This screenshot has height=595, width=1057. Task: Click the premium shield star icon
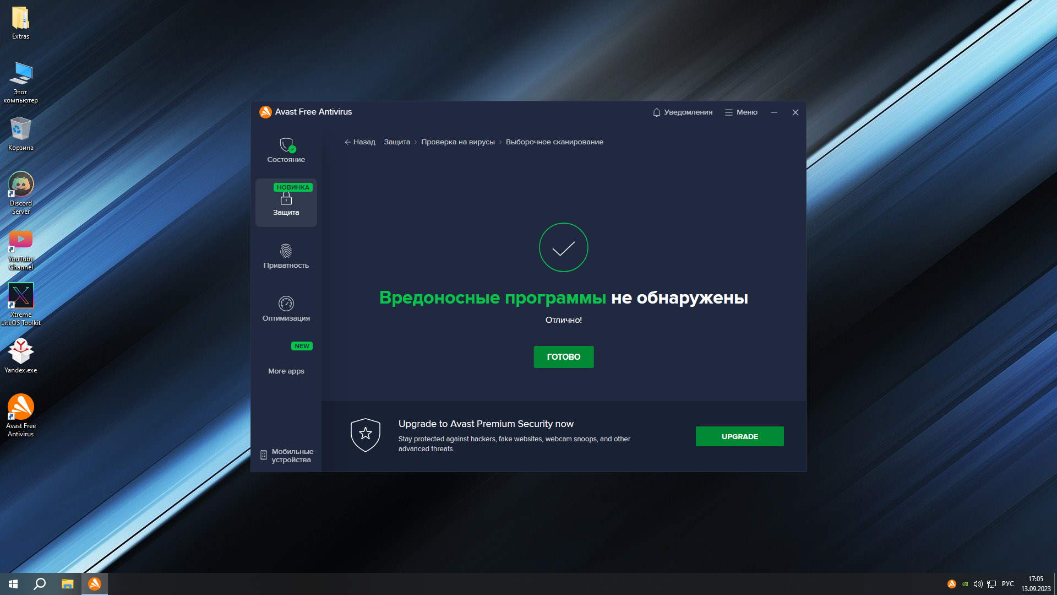366,435
